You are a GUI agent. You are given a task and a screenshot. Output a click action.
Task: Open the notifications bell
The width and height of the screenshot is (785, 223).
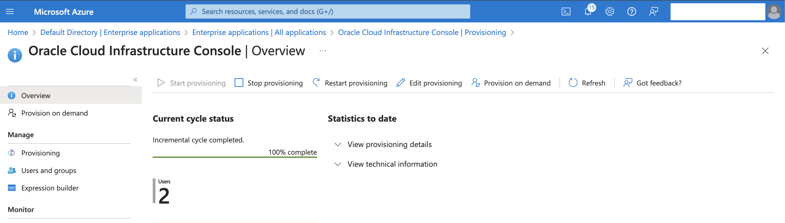(x=588, y=11)
